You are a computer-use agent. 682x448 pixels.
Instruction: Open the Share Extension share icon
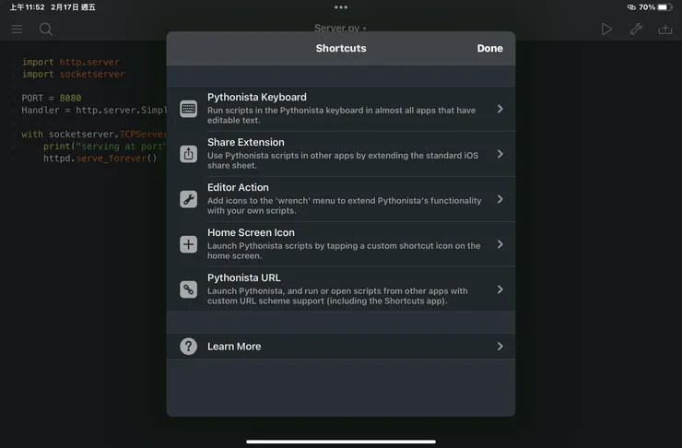coord(188,154)
